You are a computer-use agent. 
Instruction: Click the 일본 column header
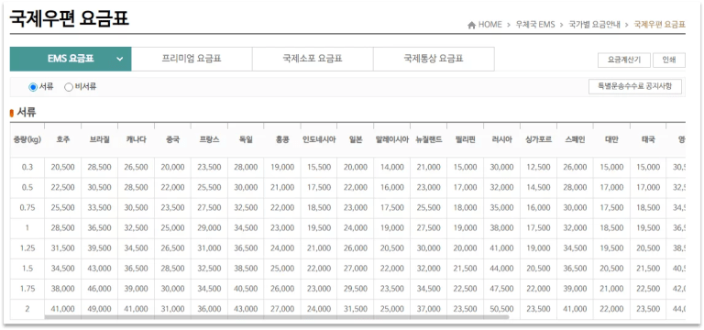point(355,139)
